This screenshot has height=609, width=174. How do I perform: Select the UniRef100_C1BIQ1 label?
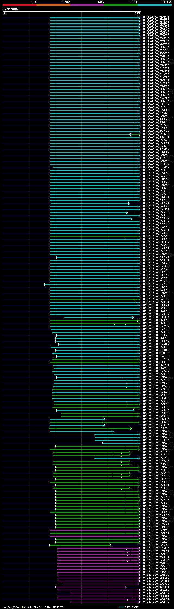[156, 69]
